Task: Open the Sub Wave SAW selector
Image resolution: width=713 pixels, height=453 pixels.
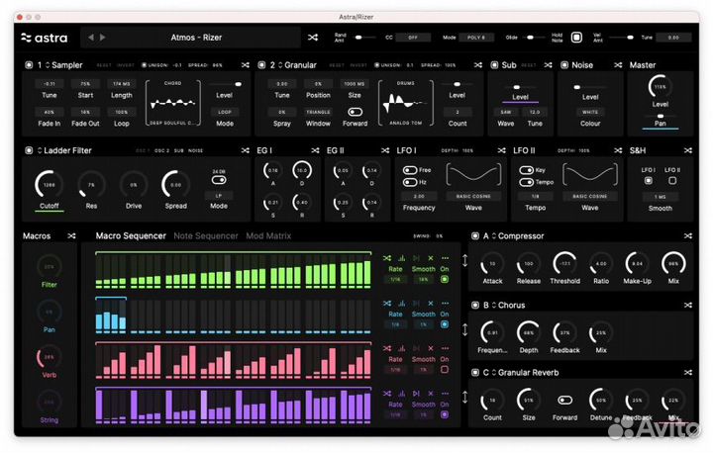Action: (x=506, y=112)
